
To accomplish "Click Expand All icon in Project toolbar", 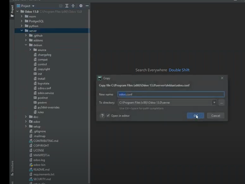I will (x=67, y=6).
